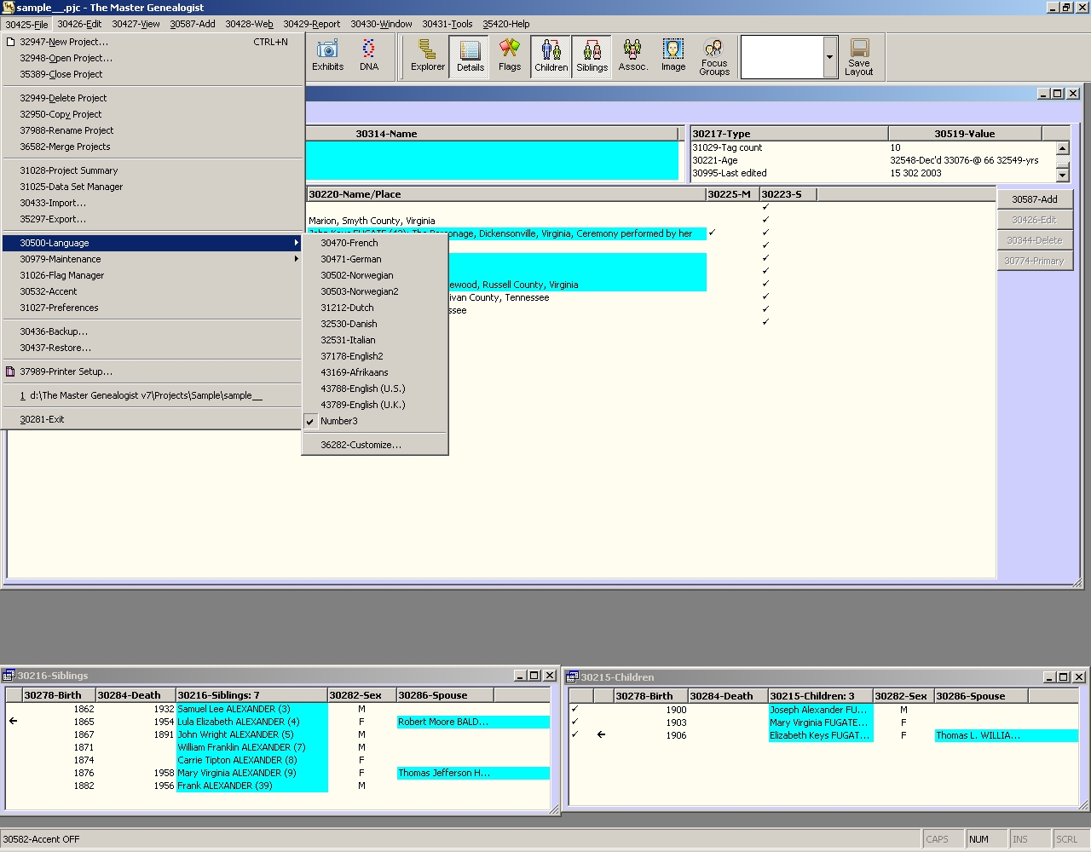Choose Restore from the File menu
1091x852 pixels.
153,348
